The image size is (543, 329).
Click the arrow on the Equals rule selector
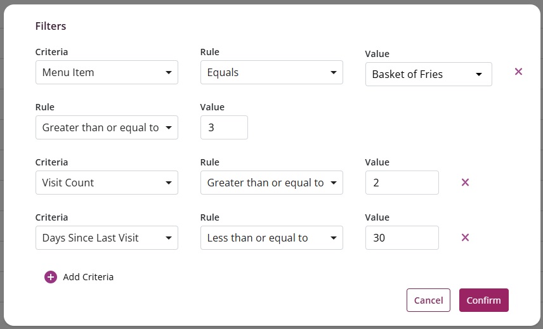[x=334, y=72]
